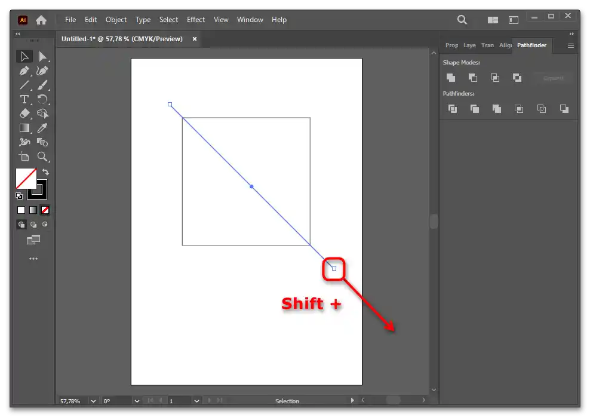The height and width of the screenshot is (417, 590).
Task: Click the Minus Front shape mode icon
Action: pyautogui.click(x=473, y=78)
